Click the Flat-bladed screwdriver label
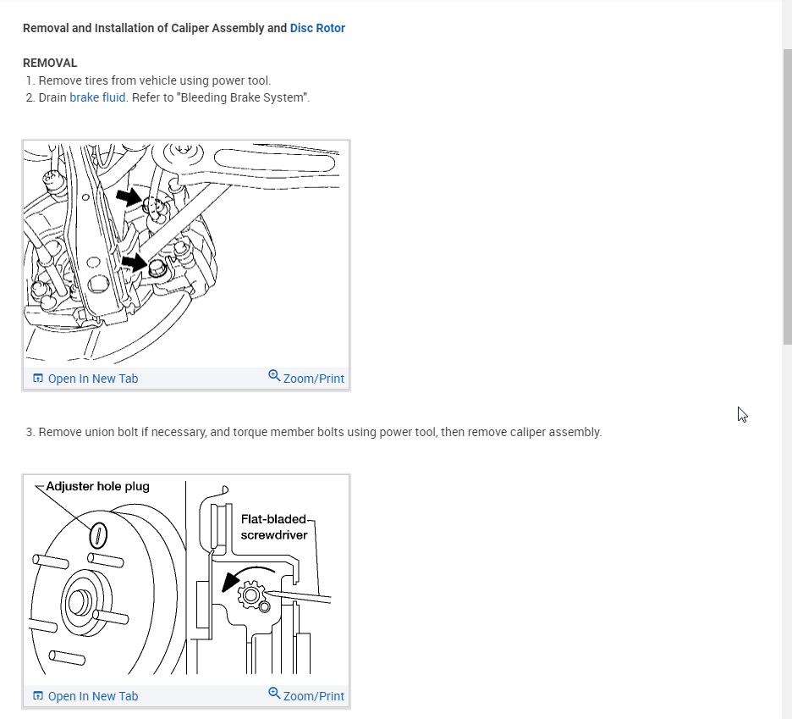Screen dimensions: 792x719 [x=274, y=527]
